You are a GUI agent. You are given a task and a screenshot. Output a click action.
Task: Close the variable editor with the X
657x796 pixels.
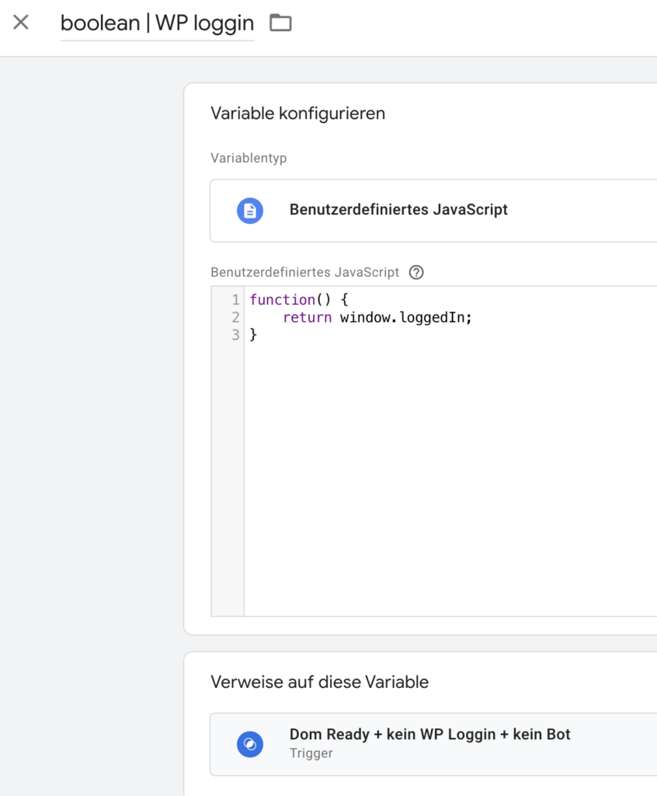point(21,23)
